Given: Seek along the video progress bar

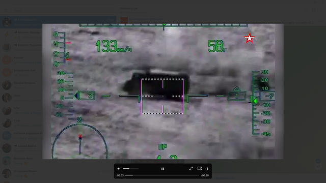Looking at the screenshot, I should (162, 175).
